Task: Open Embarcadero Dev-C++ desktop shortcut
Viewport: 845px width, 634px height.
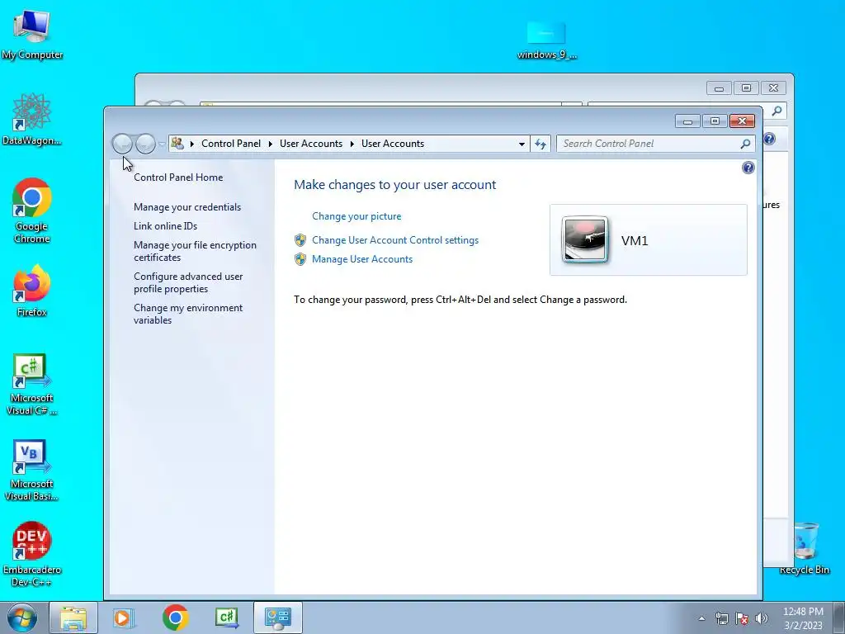Action: click(x=32, y=553)
